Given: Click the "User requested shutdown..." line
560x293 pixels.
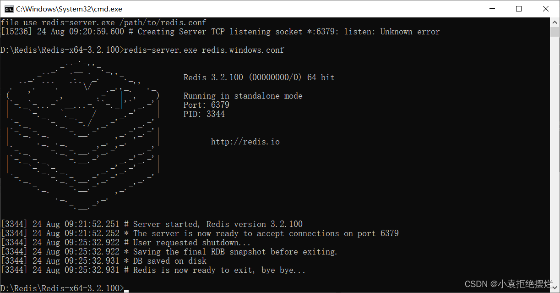Looking at the screenshot, I should [x=126, y=243].
